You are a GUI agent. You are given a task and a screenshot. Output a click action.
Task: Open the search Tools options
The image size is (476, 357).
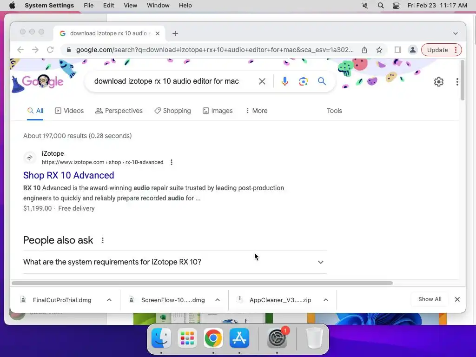334,111
